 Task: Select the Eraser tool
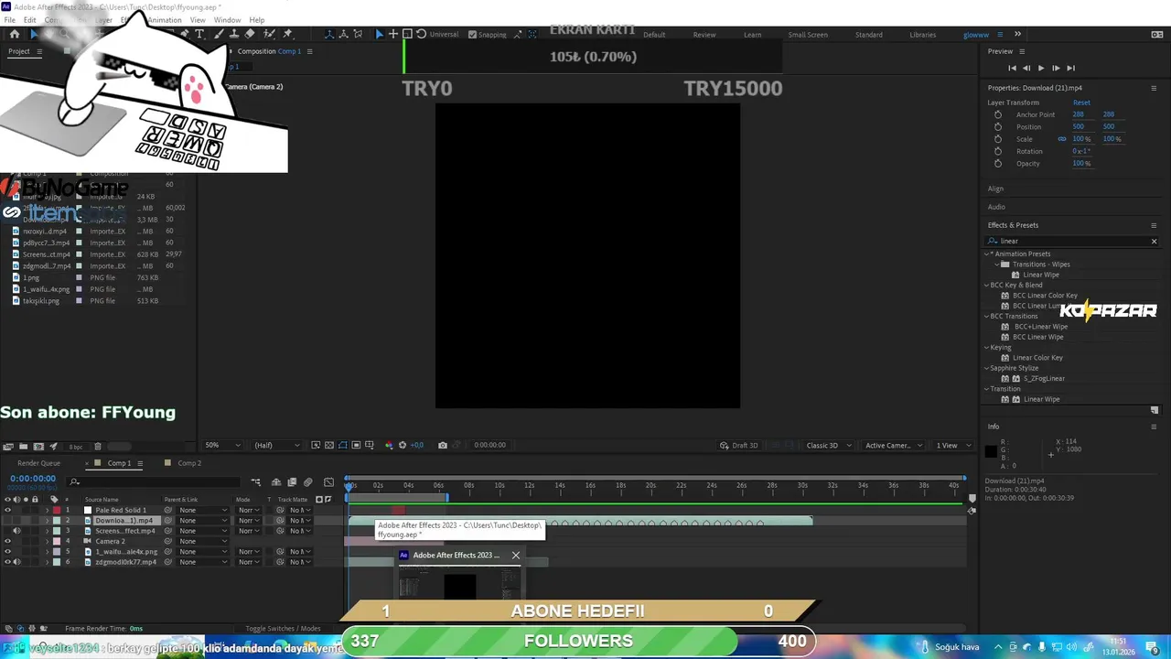250,34
